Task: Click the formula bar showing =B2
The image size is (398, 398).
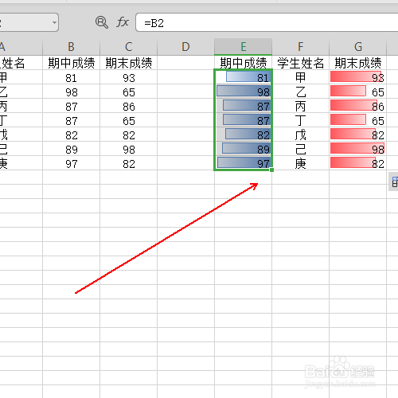Action: tap(267, 22)
